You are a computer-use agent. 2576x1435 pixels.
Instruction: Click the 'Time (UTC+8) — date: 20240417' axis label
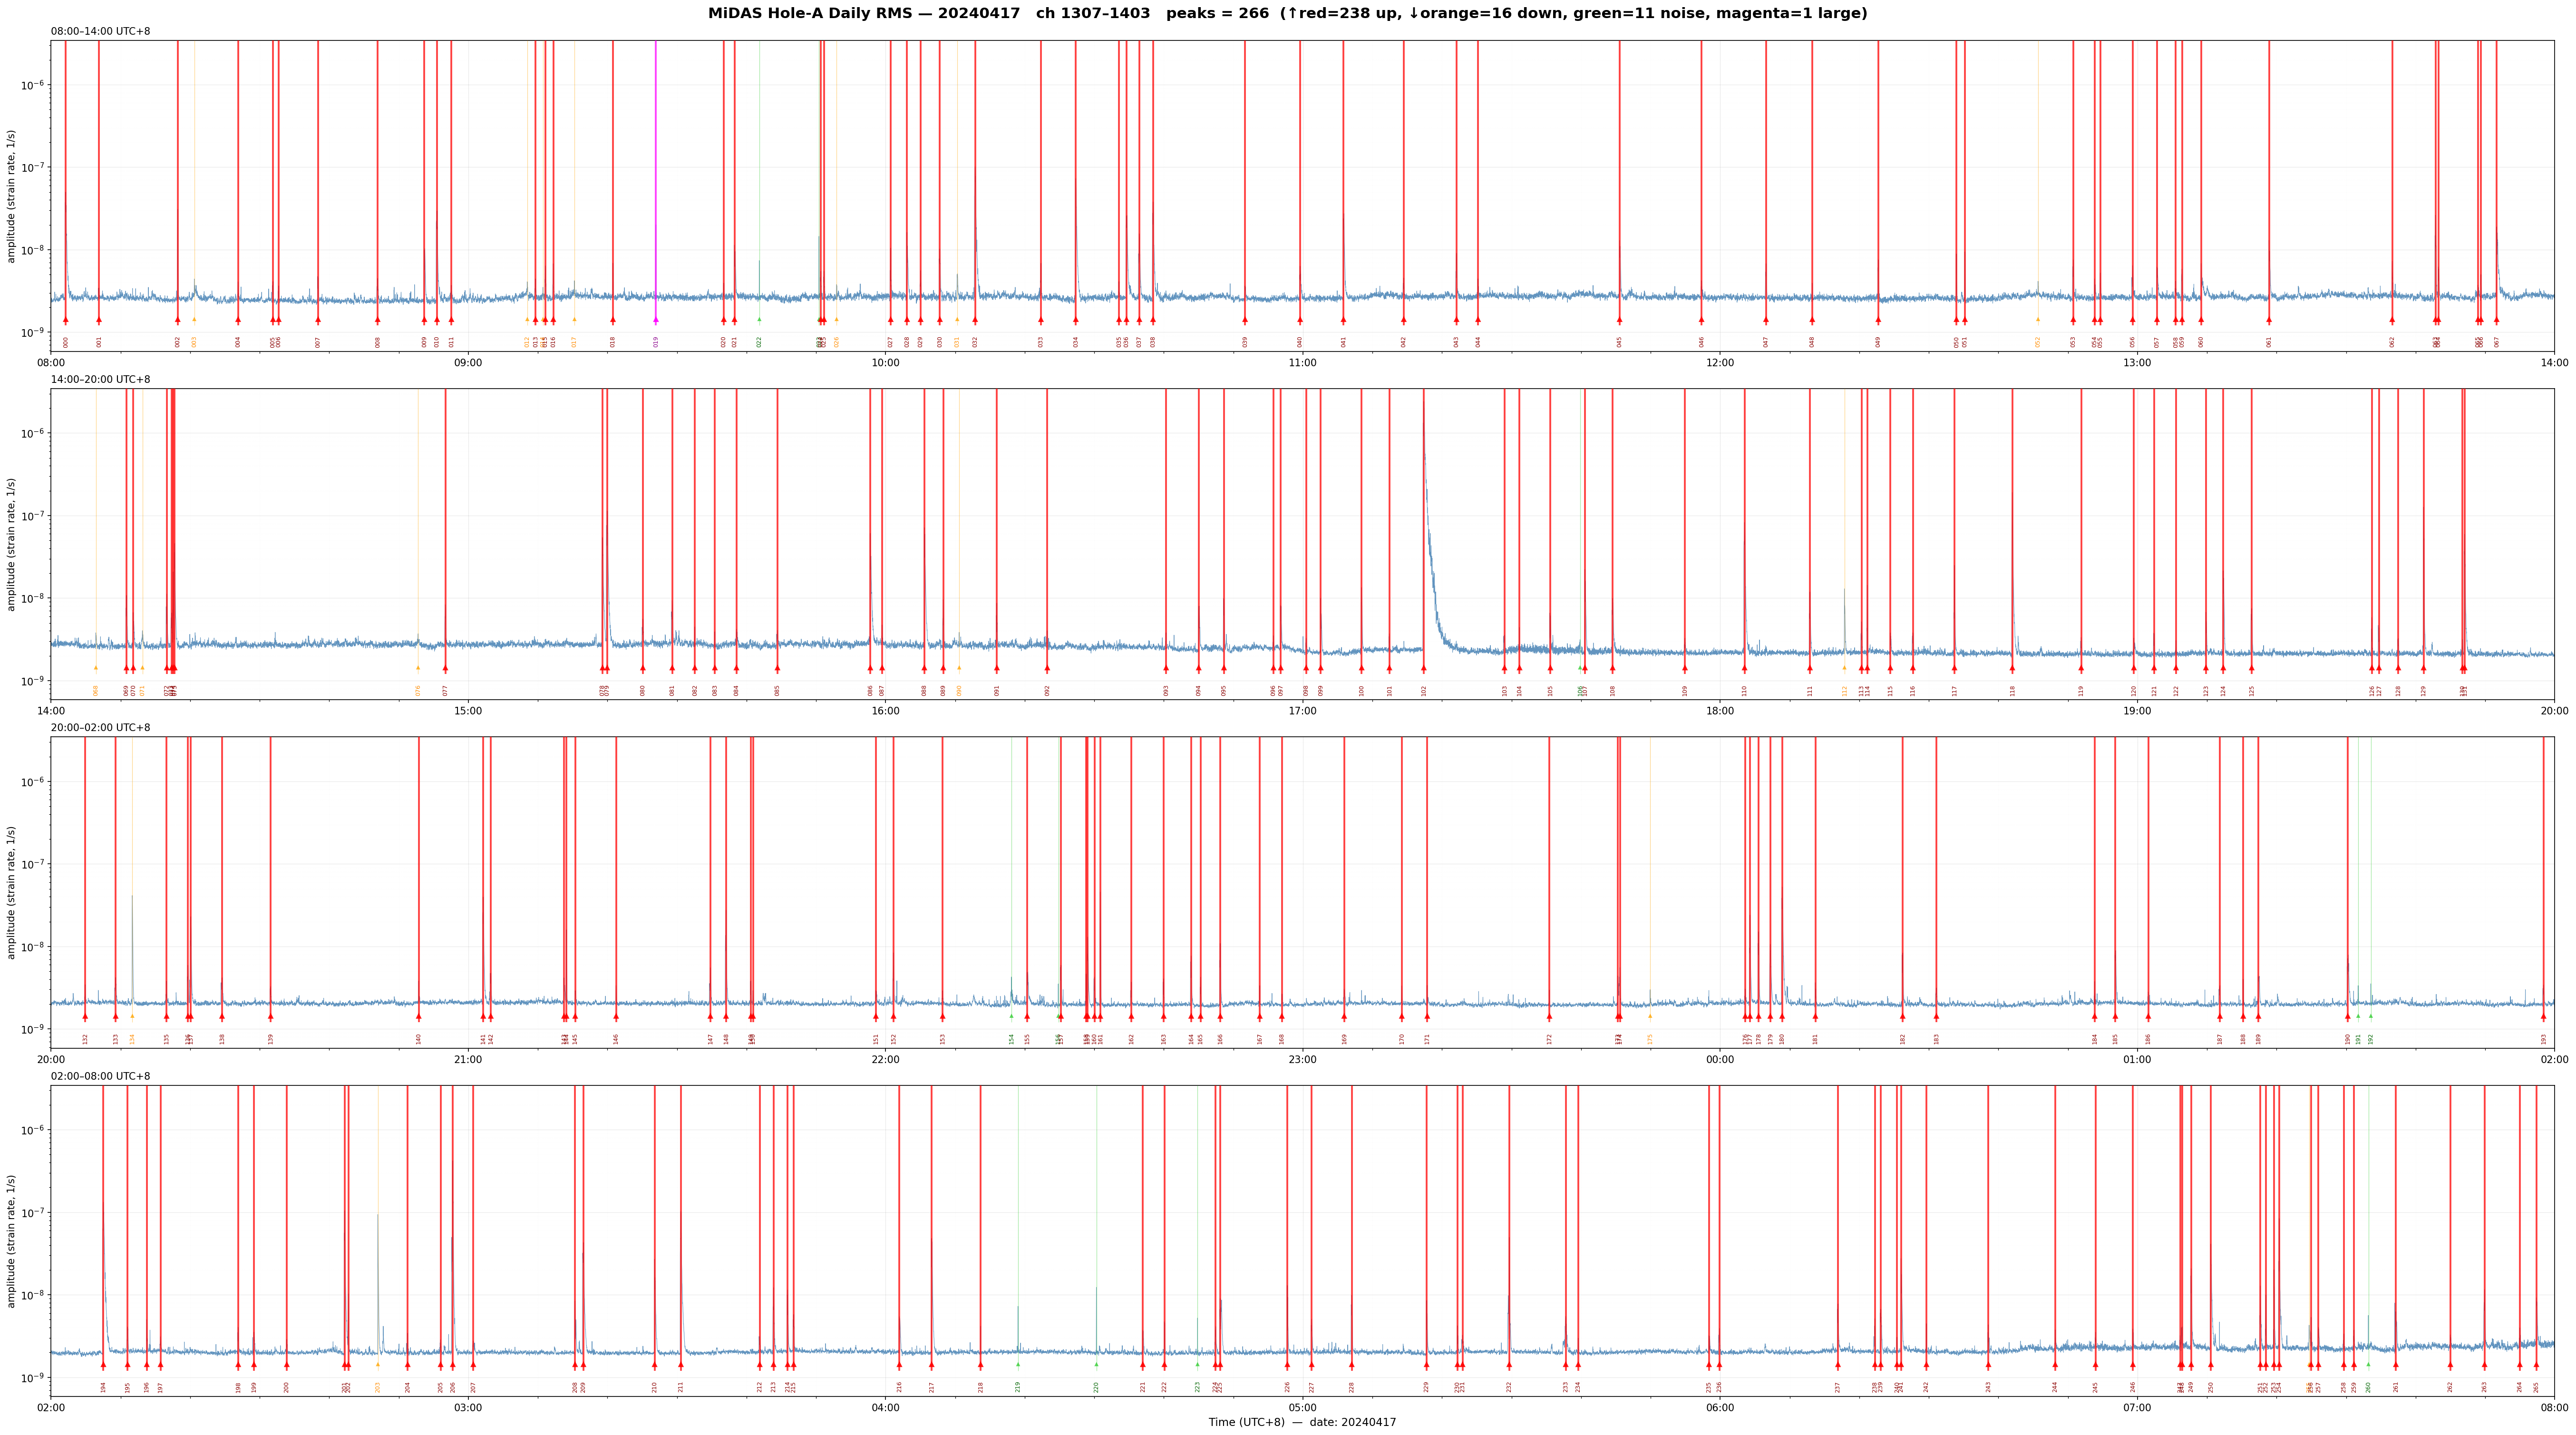coord(1302,1423)
